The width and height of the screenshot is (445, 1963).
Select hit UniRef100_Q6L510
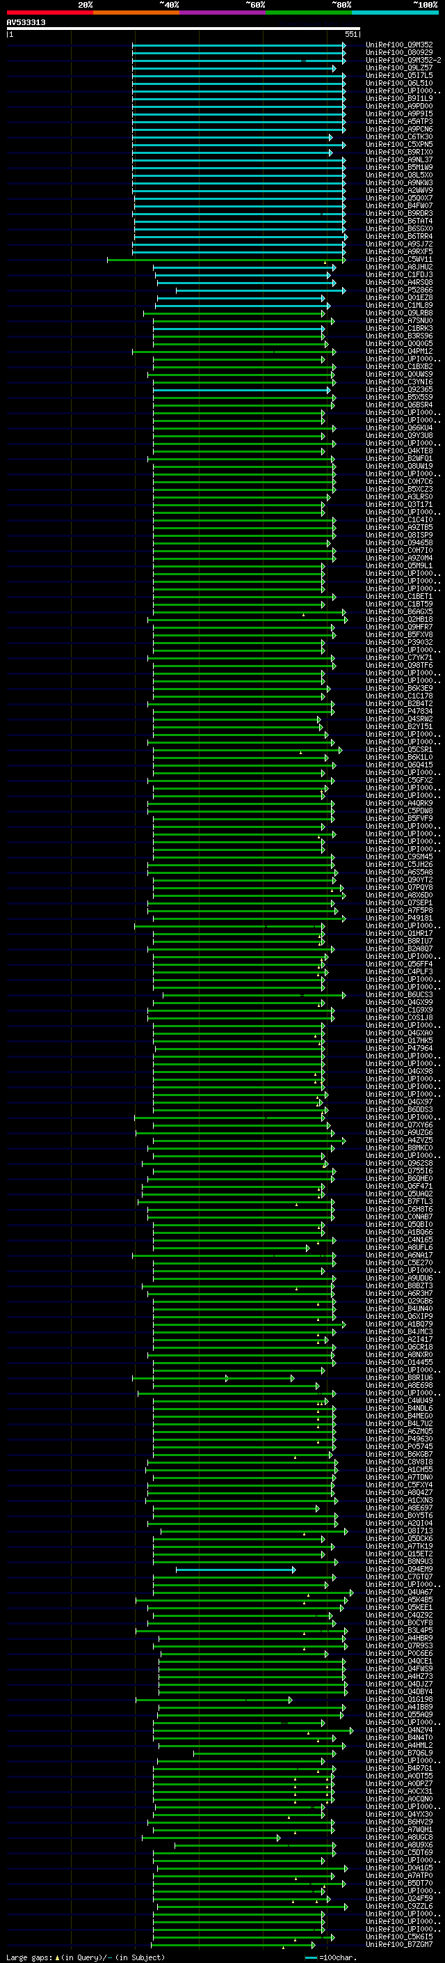(399, 83)
